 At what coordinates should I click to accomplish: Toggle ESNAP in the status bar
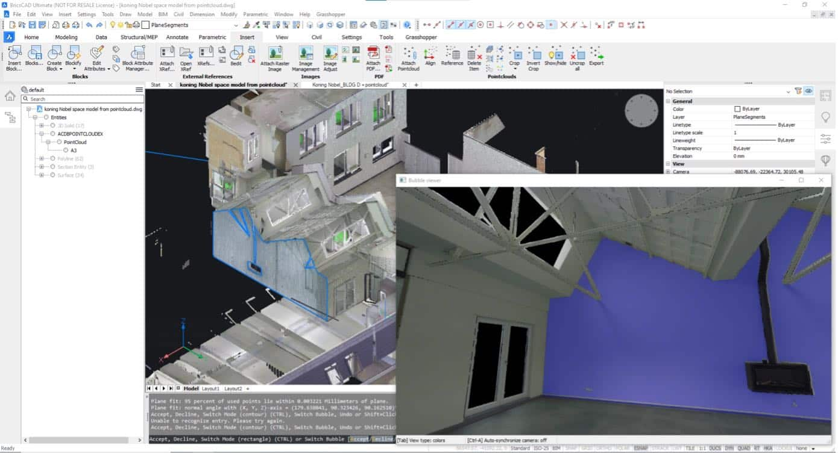pos(641,449)
